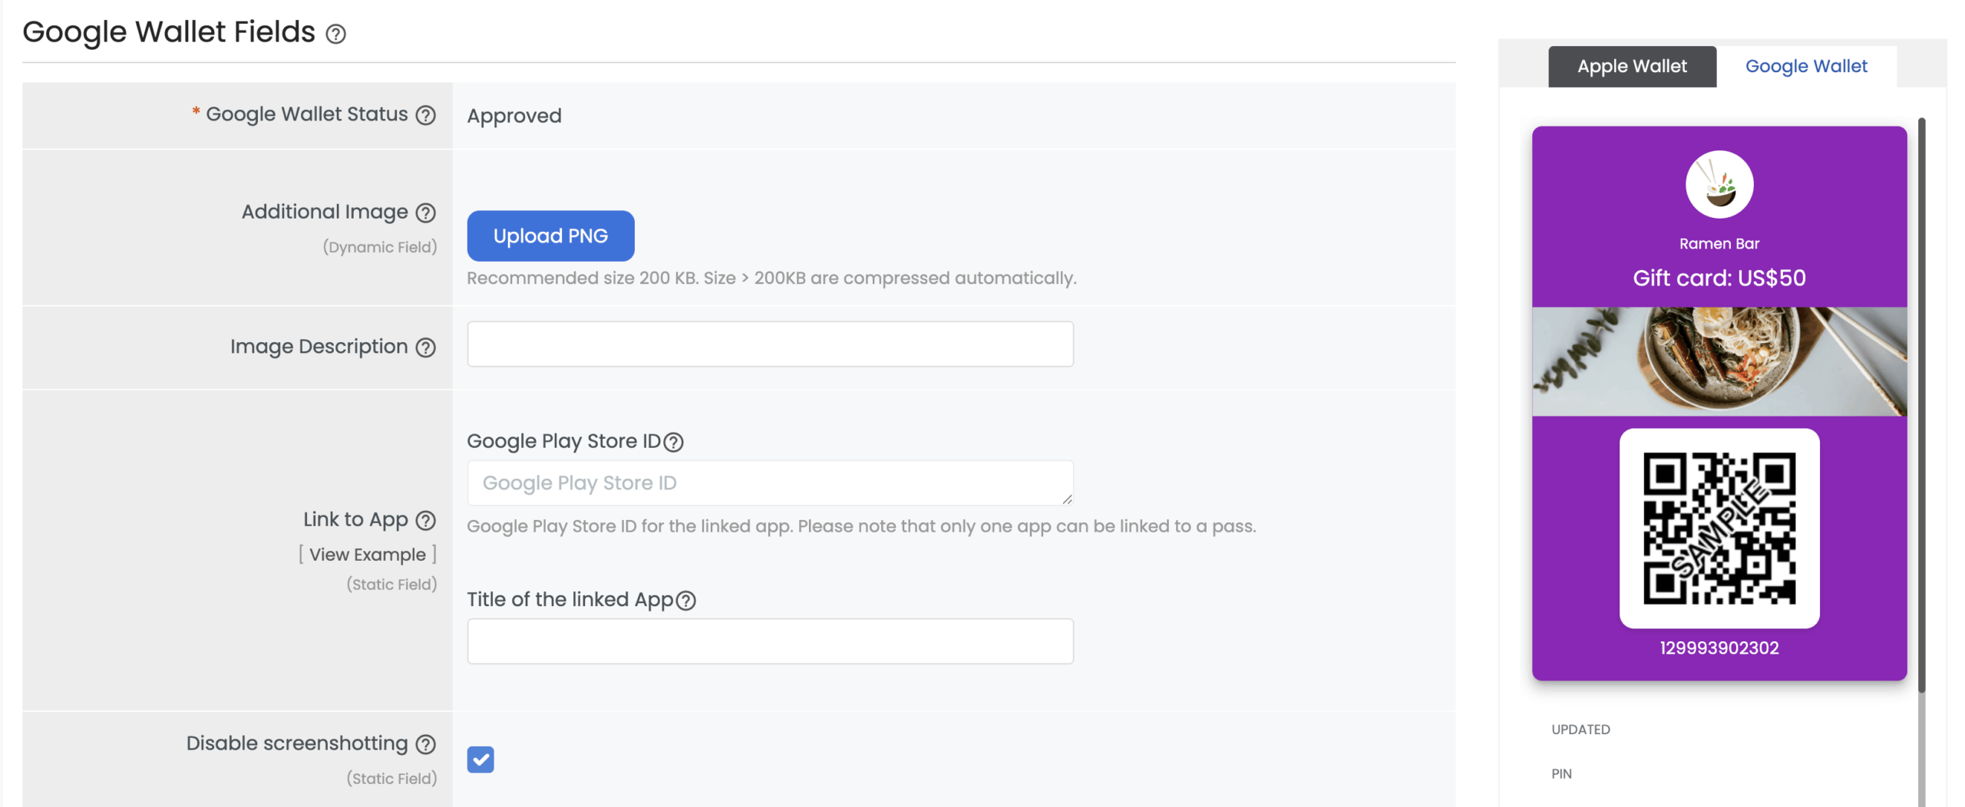This screenshot has height=807, width=1965.
Task: Focus the Title of the linked App field
Action: (x=769, y=641)
